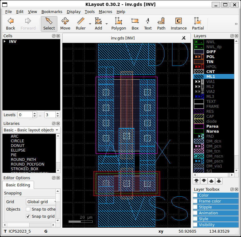Activate the Select arrow tool
Viewport: 241px width, 237px height.
(x=49, y=24)
